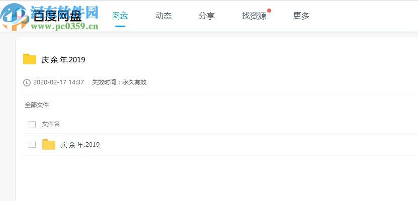Open the 庆余年.2019 folder in the list
418x201 pixels.
tap(80, 145)
